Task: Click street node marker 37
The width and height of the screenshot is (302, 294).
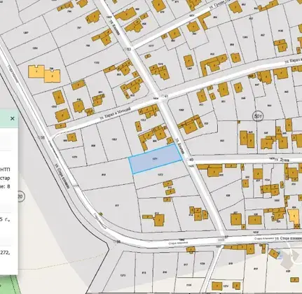Action: click(226, 237)
